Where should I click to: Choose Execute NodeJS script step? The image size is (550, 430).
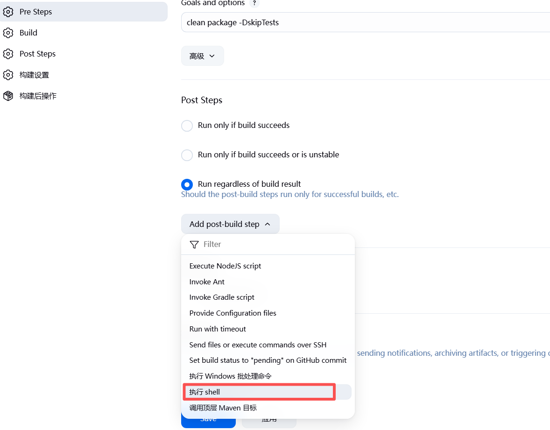[x=268, y=266]
